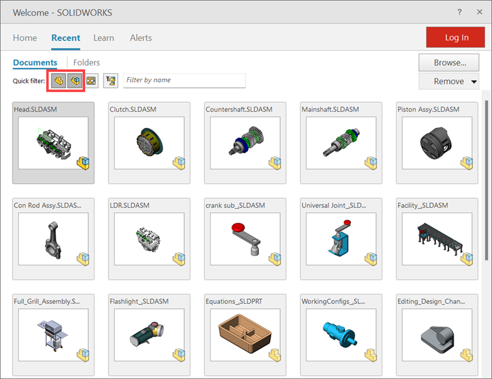Open Flashlight_.SLDASM thumbnail

(149, 335)
